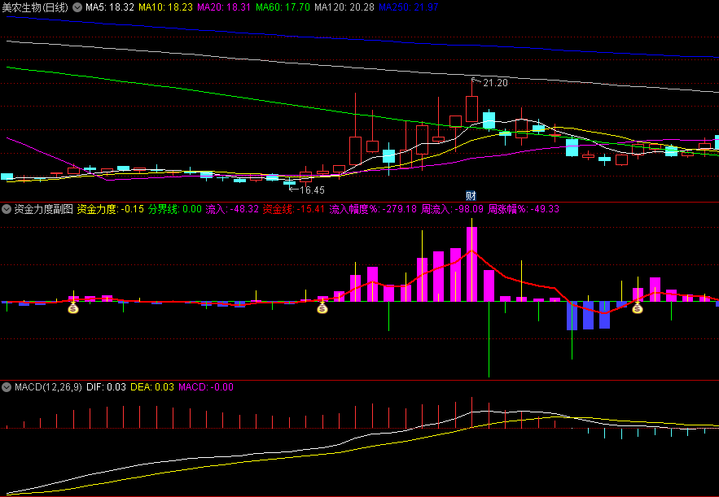
Task: Select the candlestick marked with 16.45 low
Action: coord(289,183)
